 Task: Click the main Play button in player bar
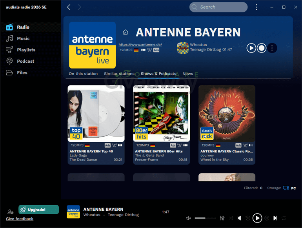click(x=257, y=218)
